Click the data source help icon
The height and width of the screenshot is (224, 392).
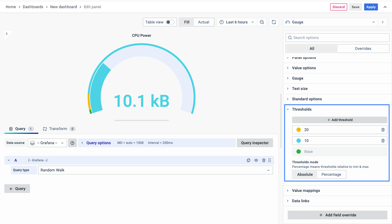click(72, 143)
